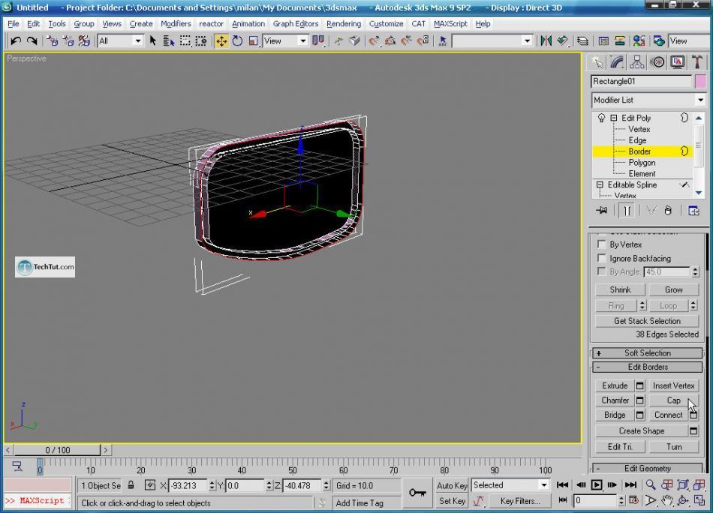Select the Select Object arrow tool

coord(153,41)
